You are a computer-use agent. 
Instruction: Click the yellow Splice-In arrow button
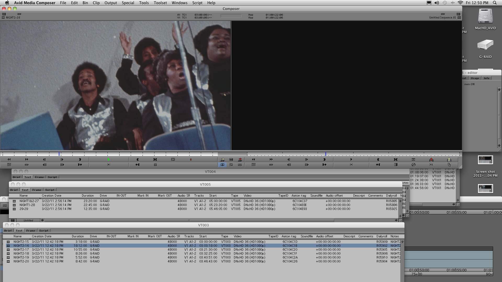(x=223, y=160)
